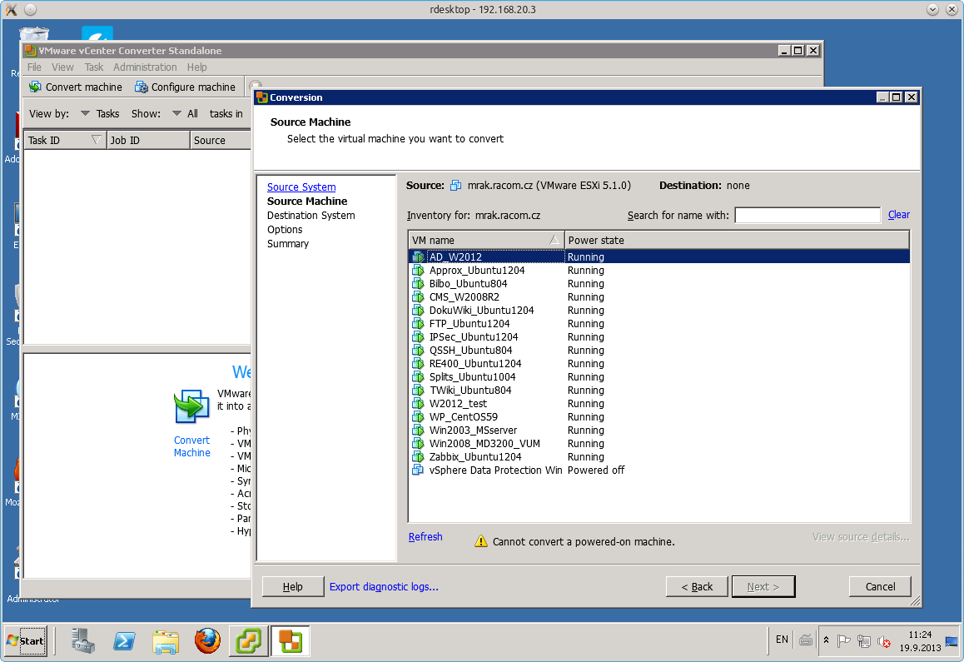Click the warning icon beside the powered-on message
Viewport: 964px width, 662px height.
coord(481,540)
